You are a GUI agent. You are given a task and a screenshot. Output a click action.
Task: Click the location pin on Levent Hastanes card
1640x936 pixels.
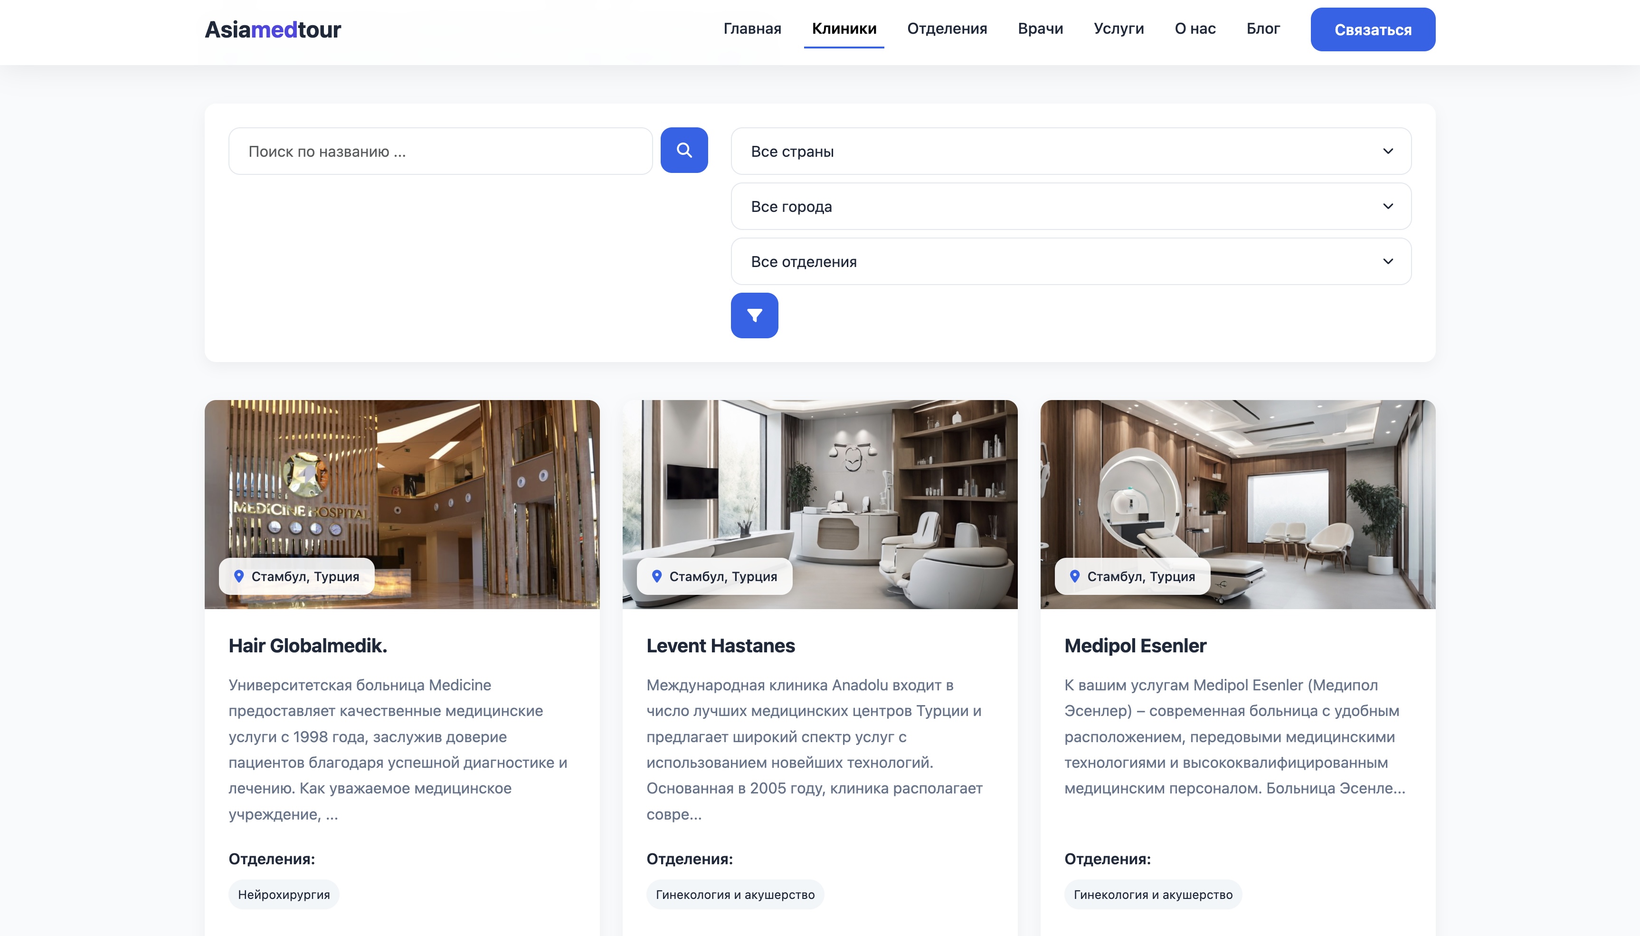[656, 576]
